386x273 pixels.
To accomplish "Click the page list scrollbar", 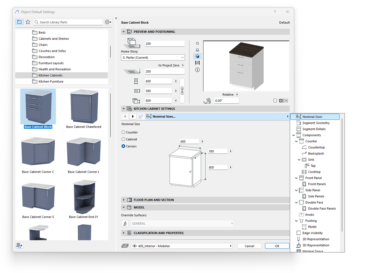I will click(342, 175).
